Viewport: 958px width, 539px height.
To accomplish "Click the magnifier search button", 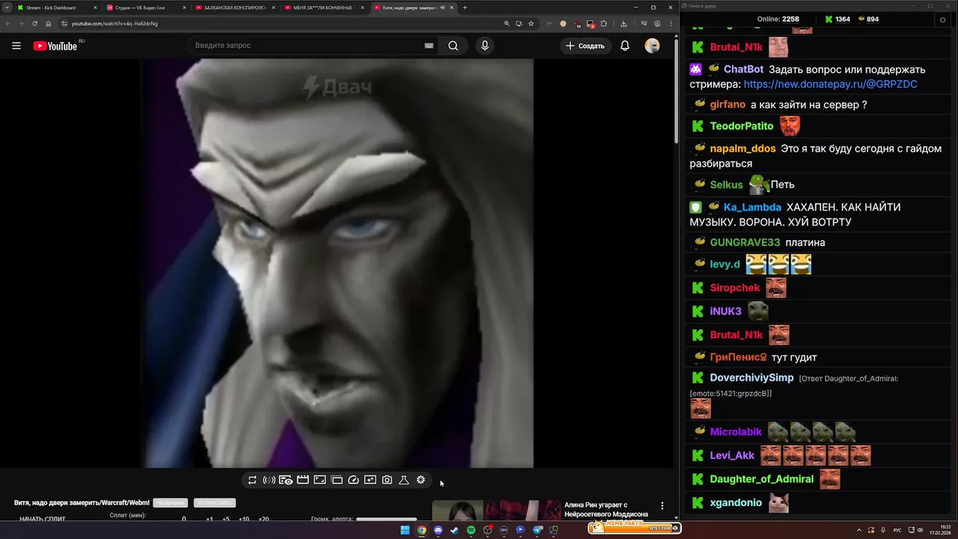I will coord(453,46).
